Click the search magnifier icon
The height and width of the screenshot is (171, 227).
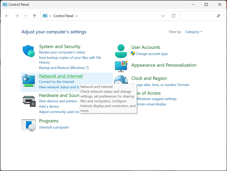218,16
